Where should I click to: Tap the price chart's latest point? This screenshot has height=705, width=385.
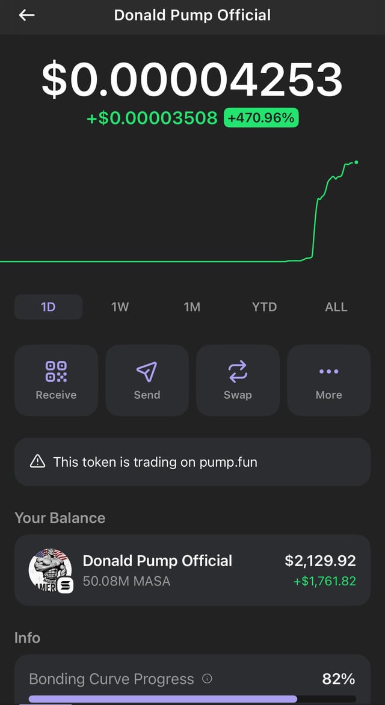[356, 162]
